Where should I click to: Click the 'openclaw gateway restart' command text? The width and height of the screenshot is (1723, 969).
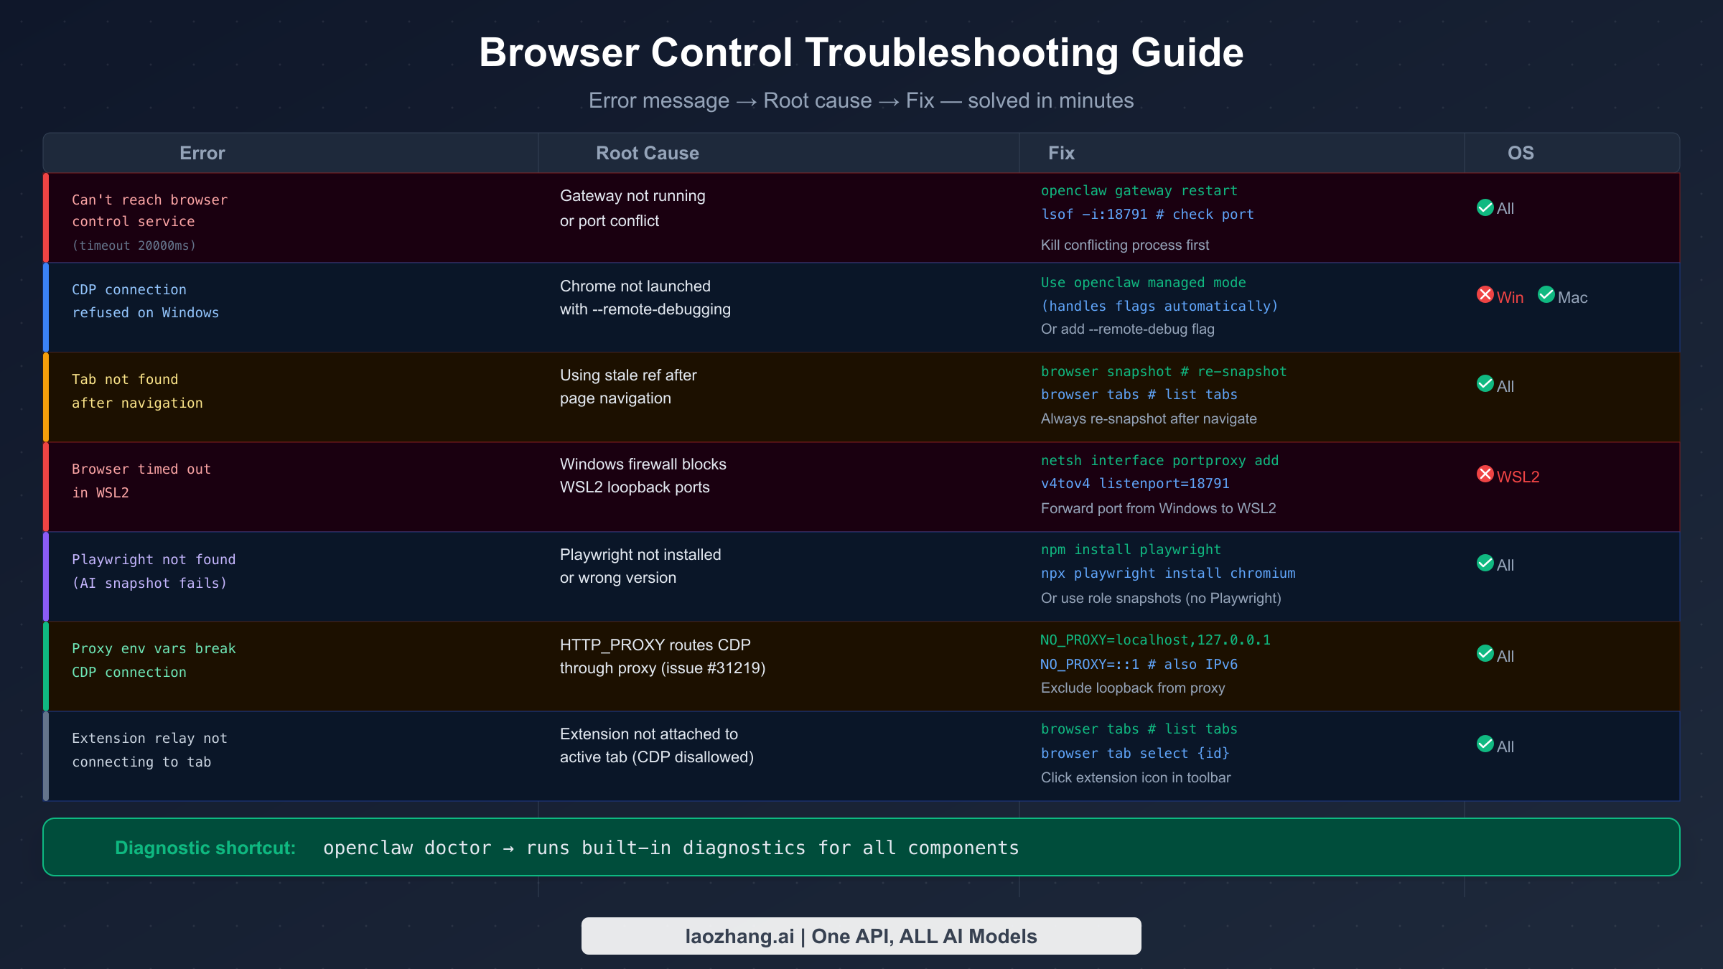[1139, 190]
